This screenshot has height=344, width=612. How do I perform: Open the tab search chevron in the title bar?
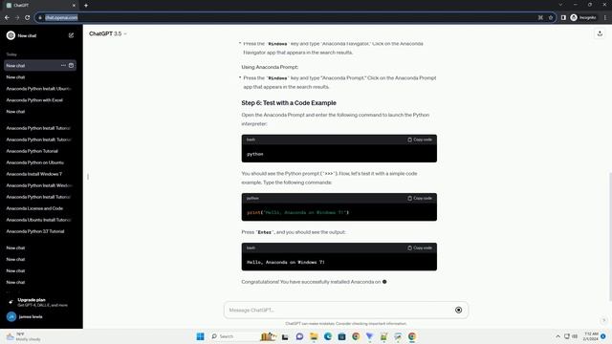pyautogui.click(x=560, y=5)
